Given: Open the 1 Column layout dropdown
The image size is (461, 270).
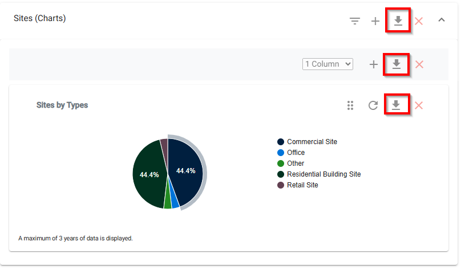Looking at the screenshot, I should tap(327, 64).
